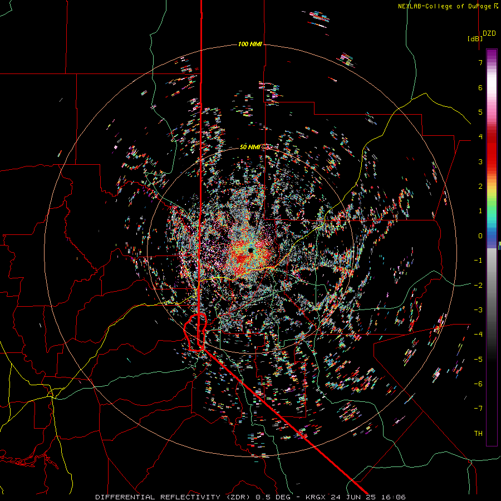Click the -7 value on color scale

pos(478,409)
